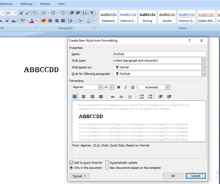Click OK to create the style
Screen dimensions: 220x184
(x=173, y=176)
